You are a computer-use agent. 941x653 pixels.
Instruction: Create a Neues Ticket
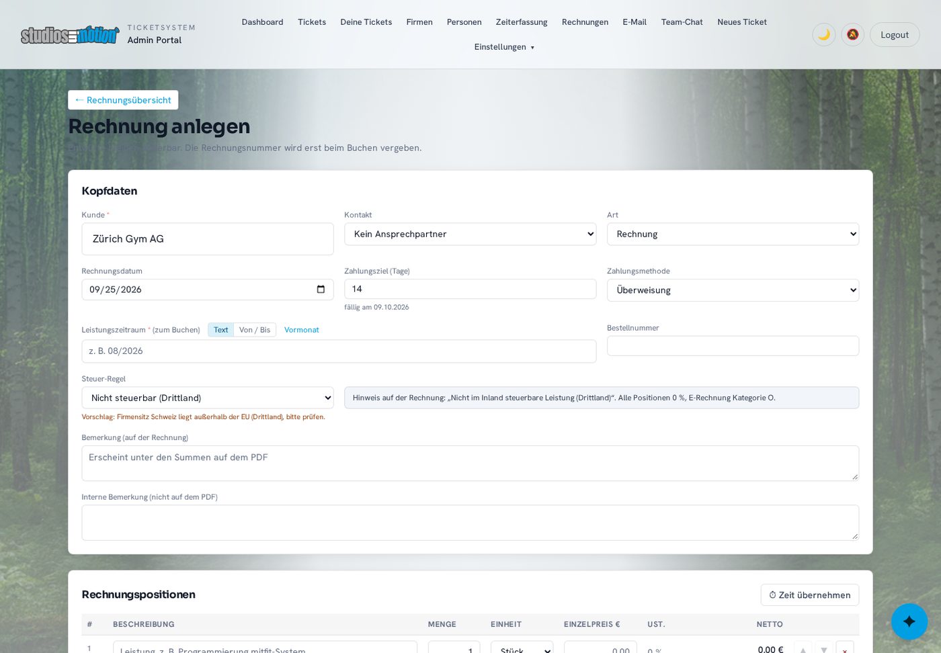point(742,22)
